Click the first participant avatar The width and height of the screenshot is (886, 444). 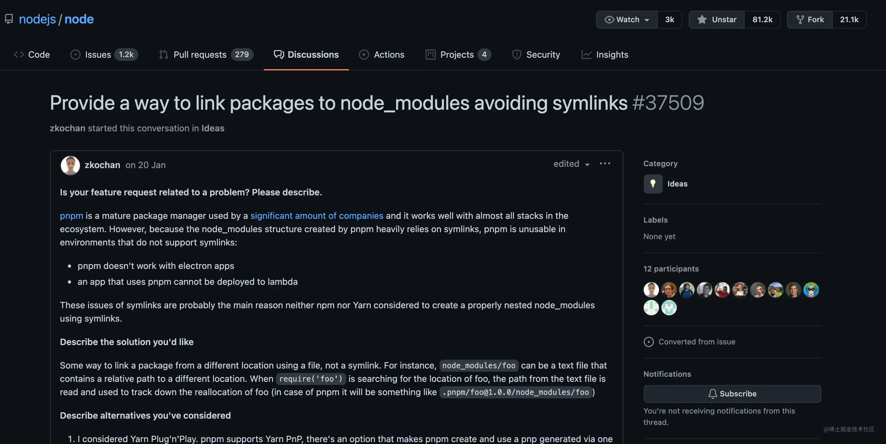click(x=651, y=290)
